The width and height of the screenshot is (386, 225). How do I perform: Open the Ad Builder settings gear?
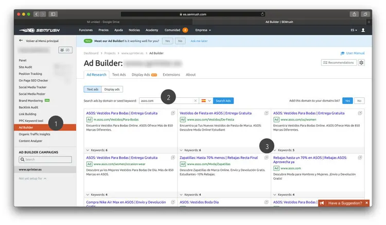[x=361, y=62]
